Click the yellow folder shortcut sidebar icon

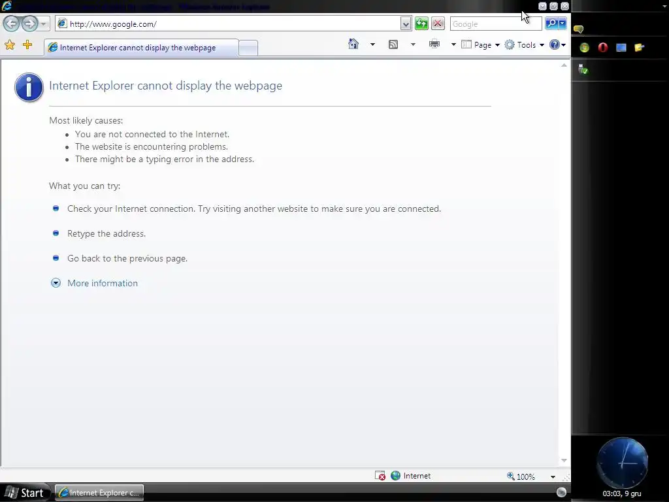pyautogui.click(x=639, y=47)
